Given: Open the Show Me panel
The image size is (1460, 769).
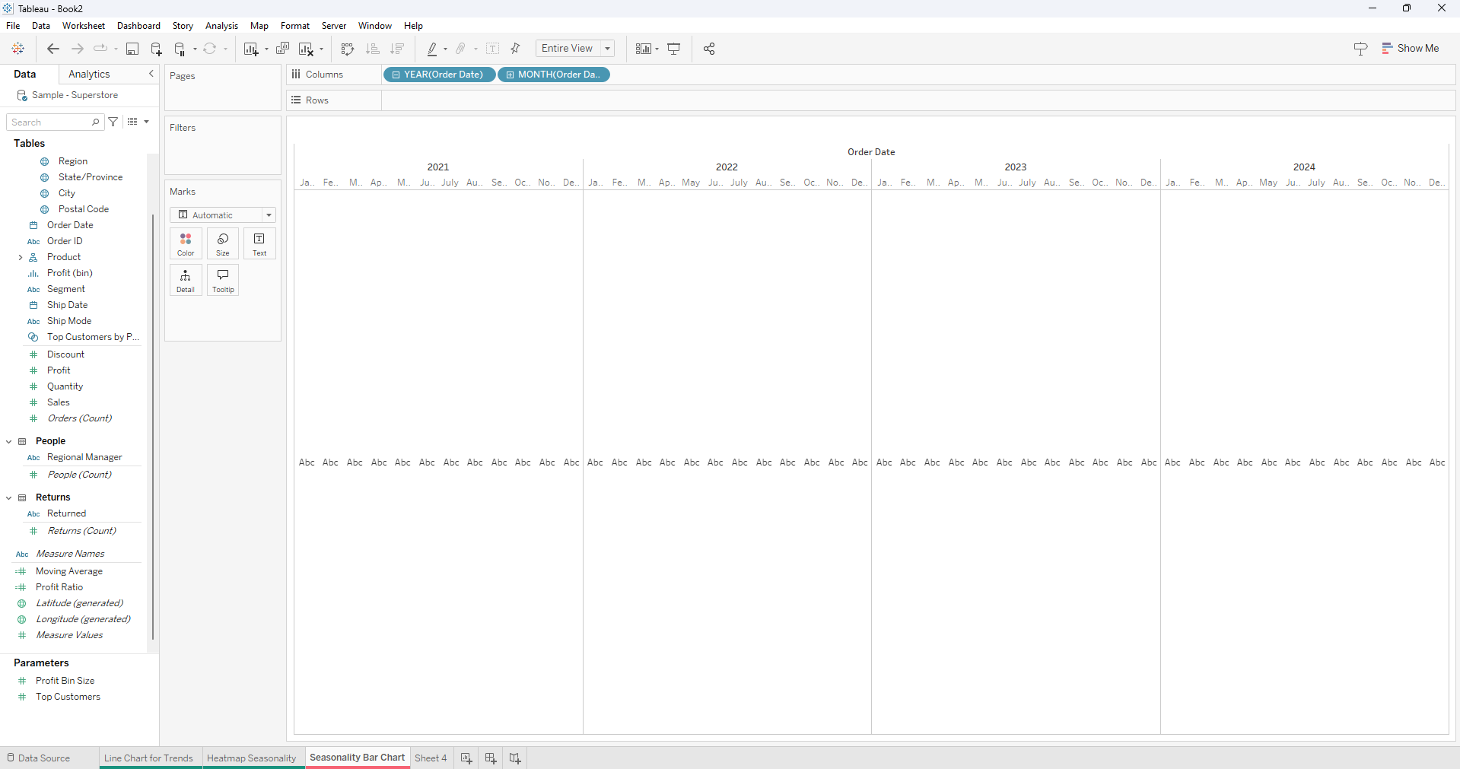Looking at the screenshot, I should pyautogui.click(x=1411, y=48).
